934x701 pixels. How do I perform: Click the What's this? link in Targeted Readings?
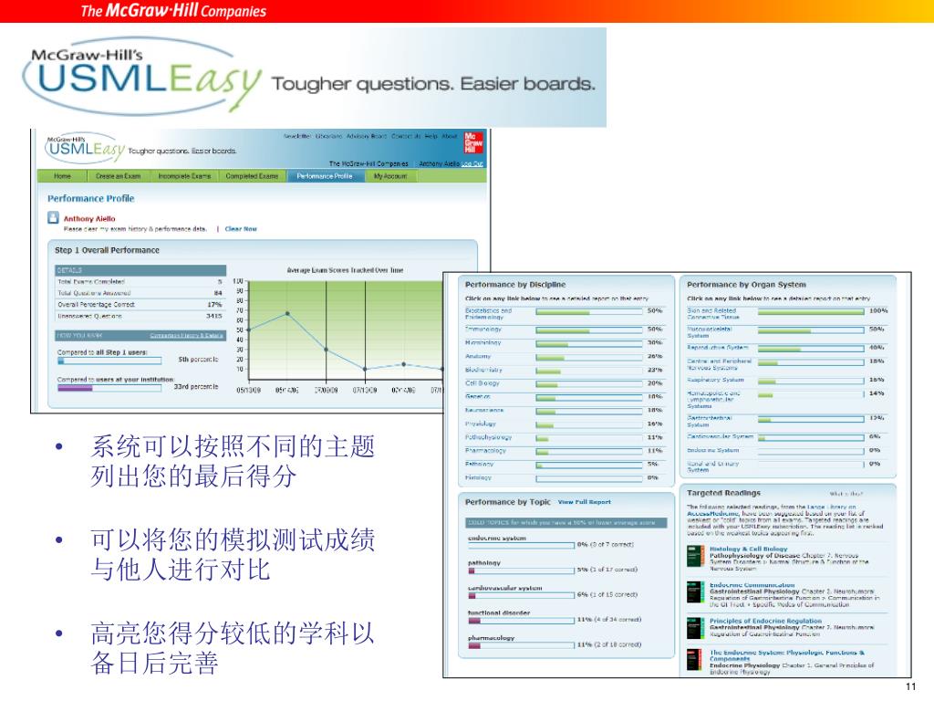pos(846,494)
